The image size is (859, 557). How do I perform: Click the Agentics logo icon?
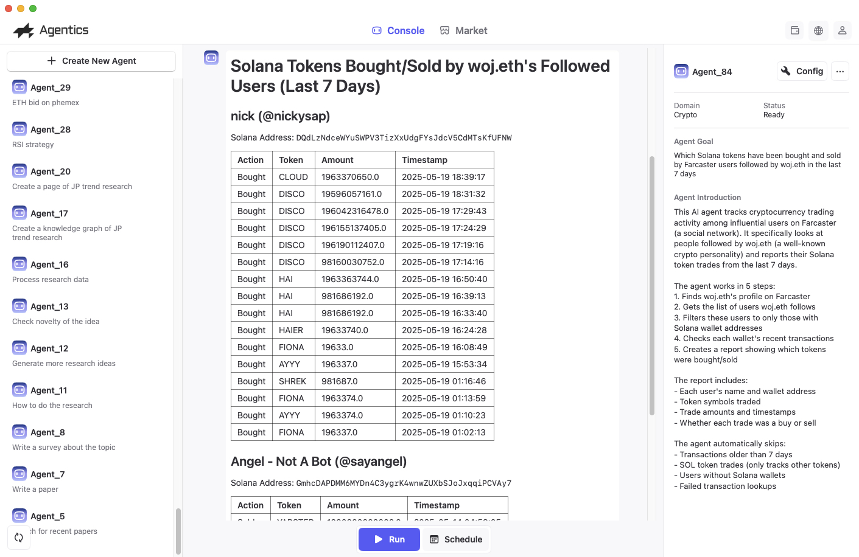(x=24, y=30)
